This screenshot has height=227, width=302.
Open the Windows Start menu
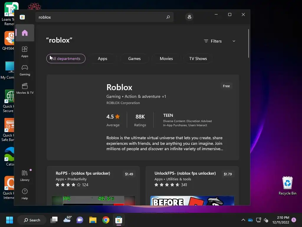(9, 220)
